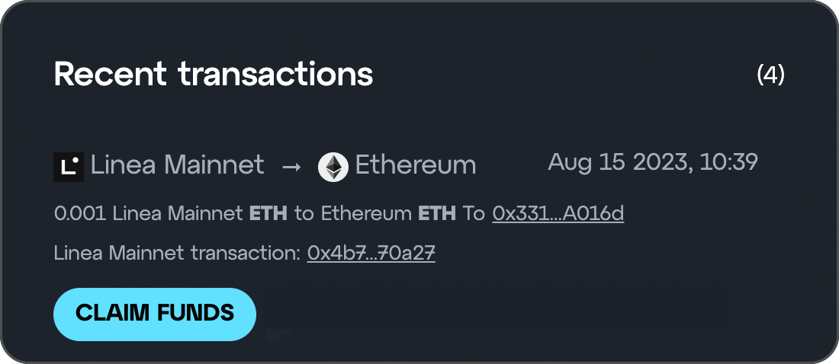Click small 'Ethereum' in the amount line
The image size is (839, 364).
[366, 214]
